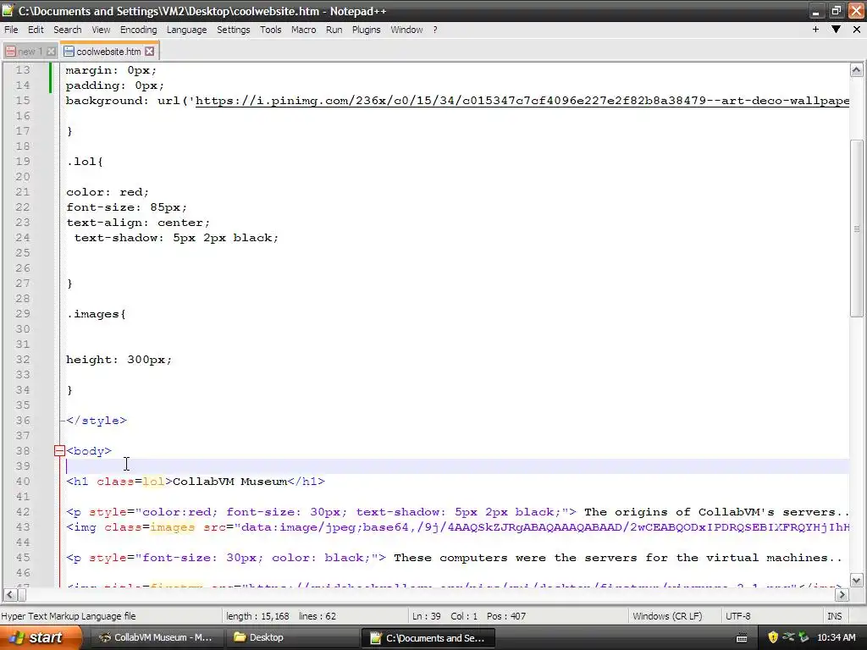The image size is (867, 650).
Task: Click on the <body> tag text
Action: coord(88,451)
